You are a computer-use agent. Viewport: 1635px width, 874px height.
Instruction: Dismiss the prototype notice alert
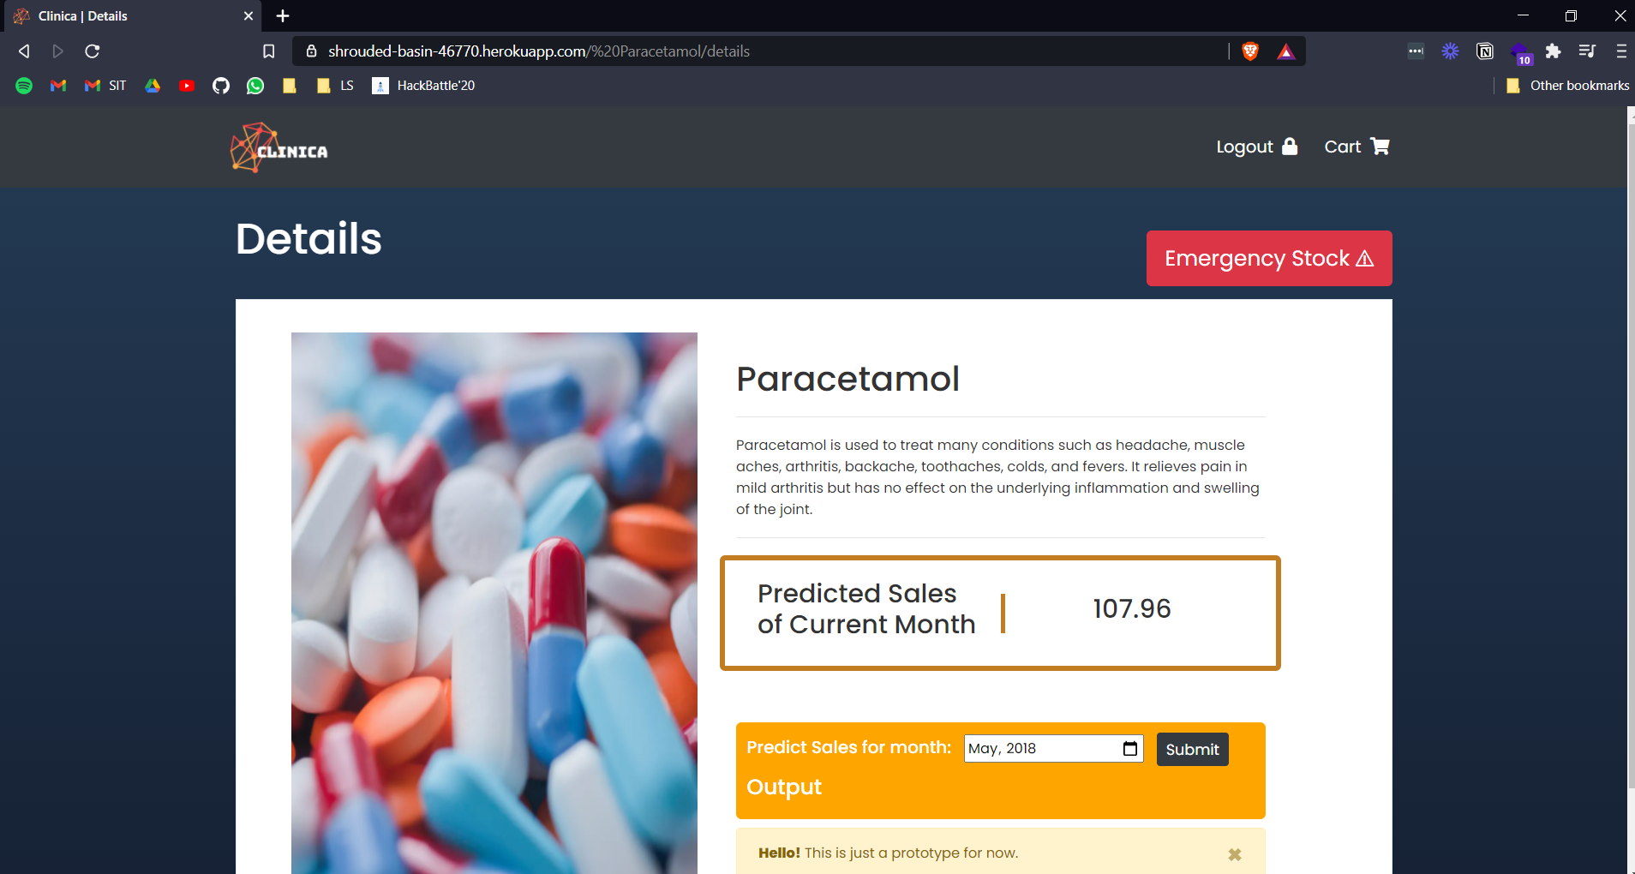(x=1235, y=854)
